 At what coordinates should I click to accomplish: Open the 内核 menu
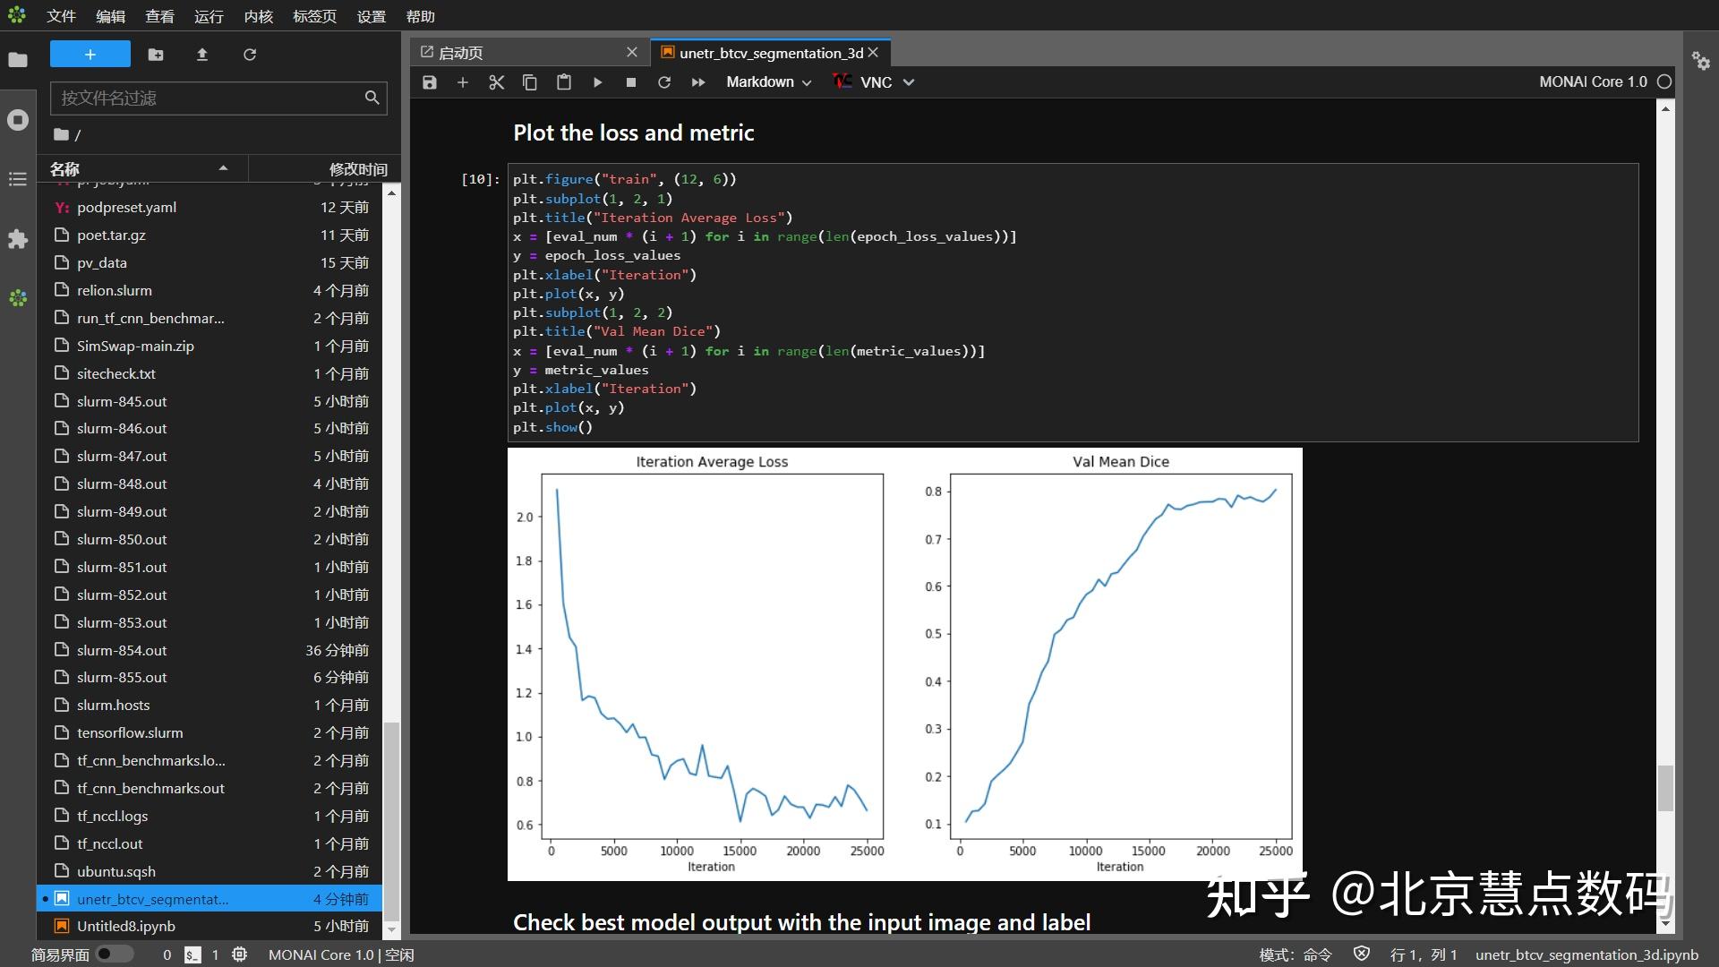coord(258,16)
